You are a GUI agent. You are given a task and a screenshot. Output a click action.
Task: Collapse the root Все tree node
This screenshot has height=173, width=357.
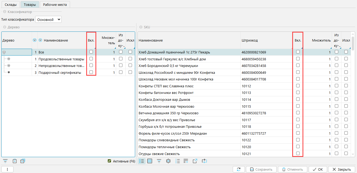(4, 52)
